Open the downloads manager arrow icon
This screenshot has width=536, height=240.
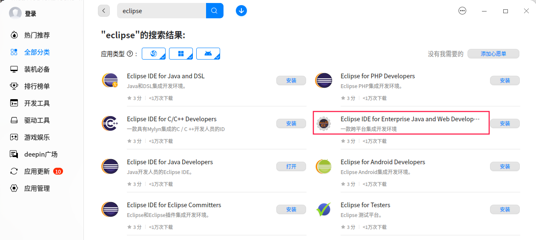click(241, 11)
